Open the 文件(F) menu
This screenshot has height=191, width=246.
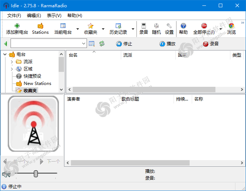pos(14,16)
